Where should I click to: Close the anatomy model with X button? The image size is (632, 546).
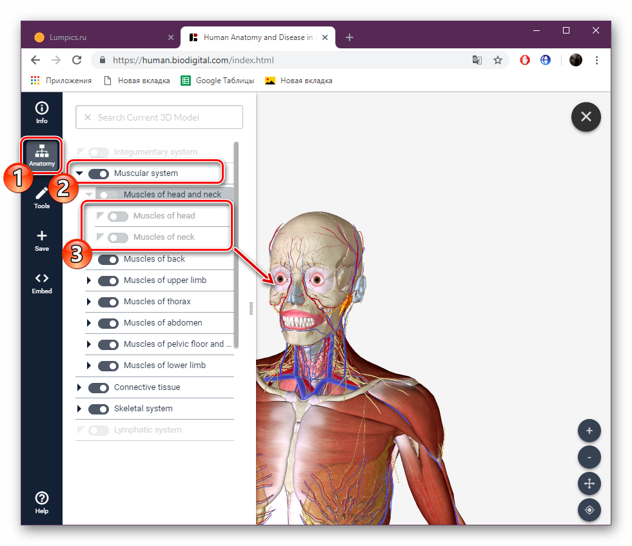pyautogui.click(x=586, y=117)
